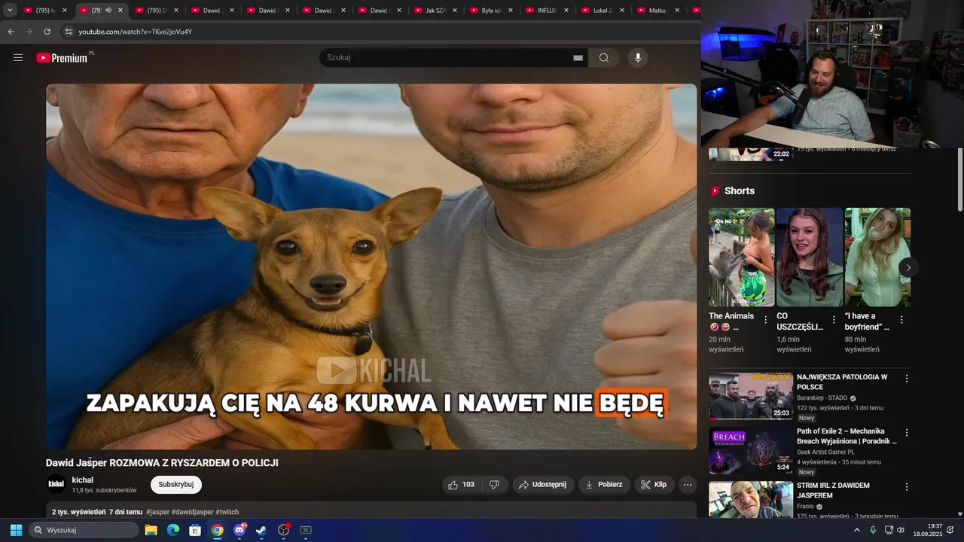Open menu for STRIM IRL Z DAWIDEM video

coord(907,487)
